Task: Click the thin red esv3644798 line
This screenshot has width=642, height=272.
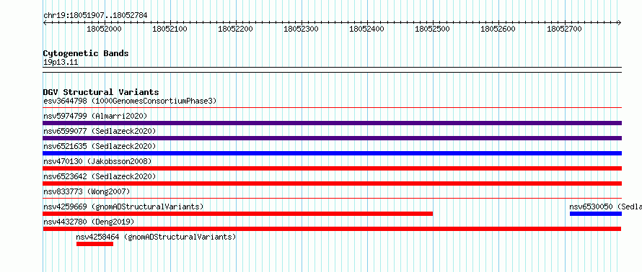Action: 333,108
